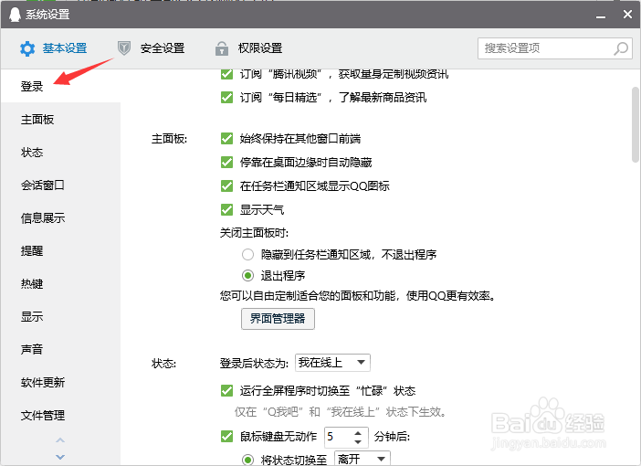Disable 停靠在桌面边缘时自动隐藏
Screen dimensions: 641x466
pos(226,163)
